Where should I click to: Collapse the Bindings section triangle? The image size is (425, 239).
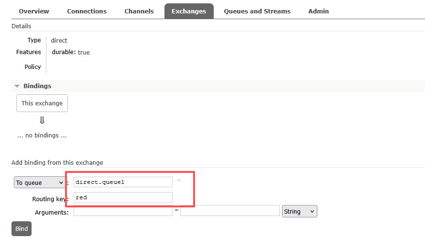[17, 86]
